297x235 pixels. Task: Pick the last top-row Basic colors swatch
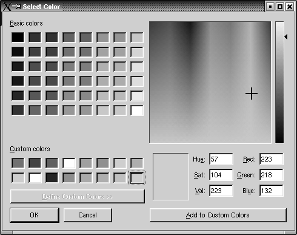click(137, 38)
